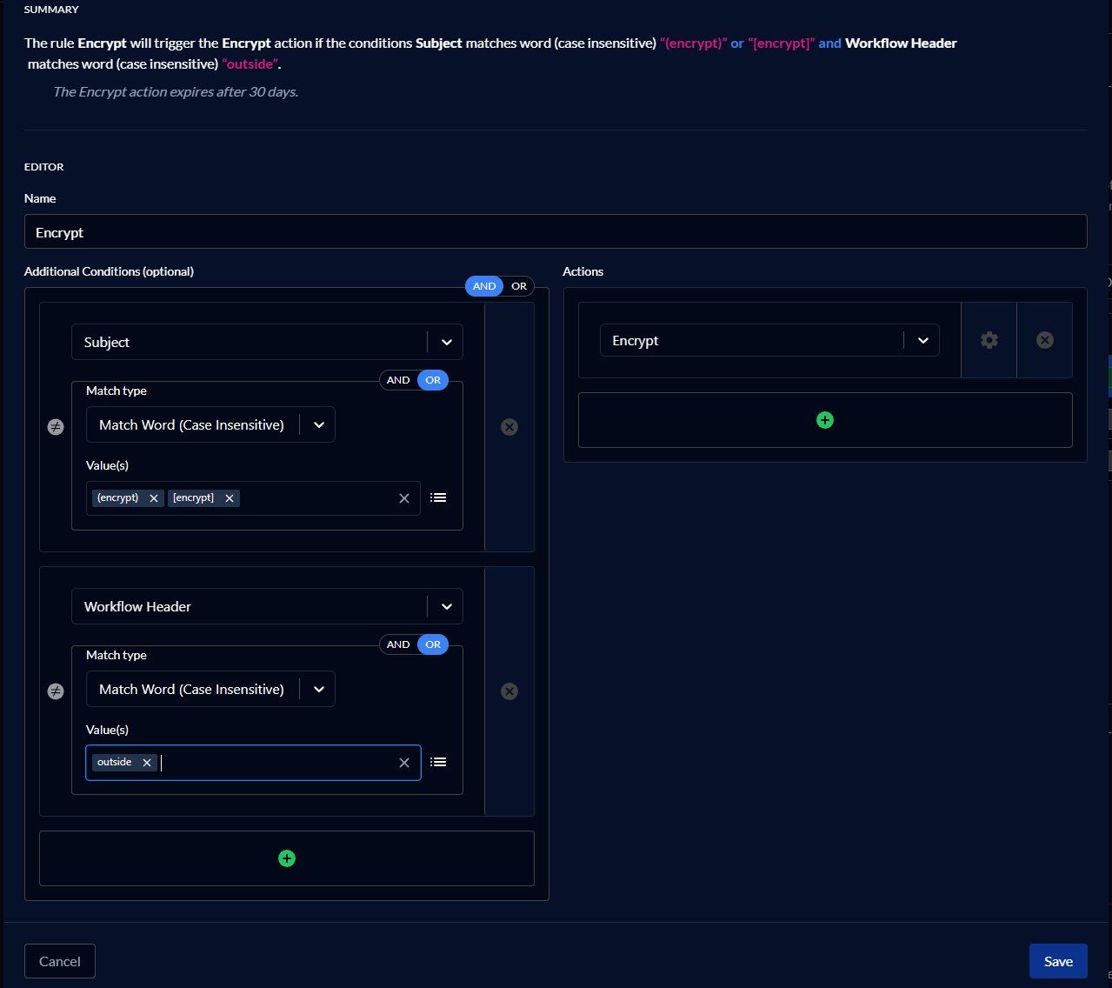Switch Subject values operator to AND
Image resolution: width=1112 pixels, height=988 pixels.
point(398,380)
